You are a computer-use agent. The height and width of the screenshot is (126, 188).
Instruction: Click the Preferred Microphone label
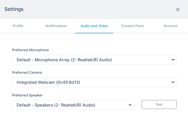pyautogui.click(x=31, y=50)
